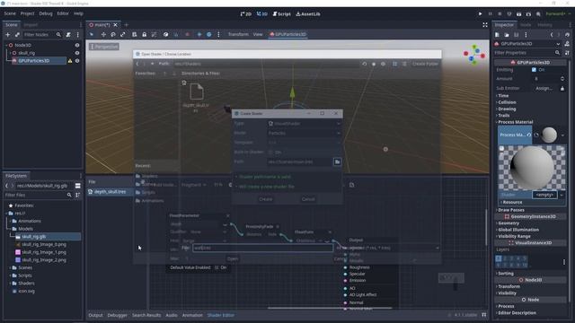The width and height of the screenshot is (575, 323).
Task: Toggle FileSystem split view icon
Action: click(x=78, y=186)
